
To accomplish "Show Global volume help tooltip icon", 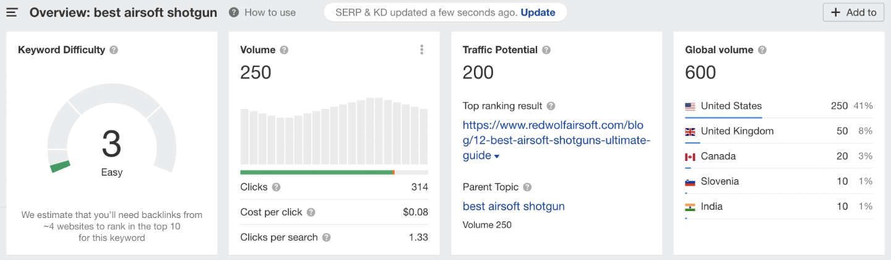I will click(762, 50).
